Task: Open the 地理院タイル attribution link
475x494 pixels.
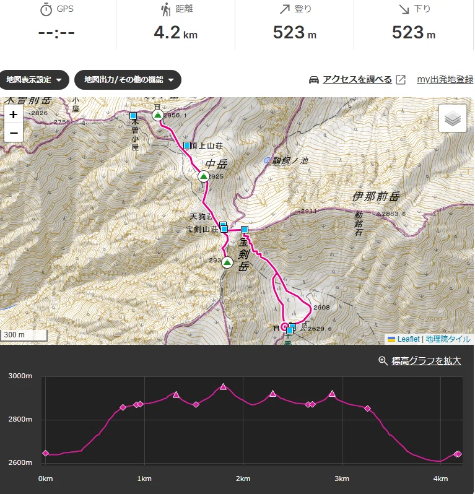Action: coord(448,339)
